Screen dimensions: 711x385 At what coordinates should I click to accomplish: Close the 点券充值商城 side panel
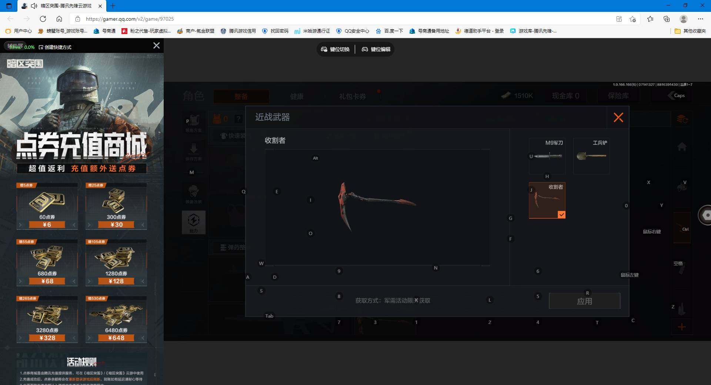pyautogui.click(x=157, y=46)
